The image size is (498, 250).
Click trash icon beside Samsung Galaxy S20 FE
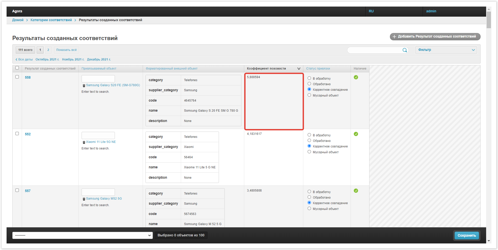click(84, 86)
